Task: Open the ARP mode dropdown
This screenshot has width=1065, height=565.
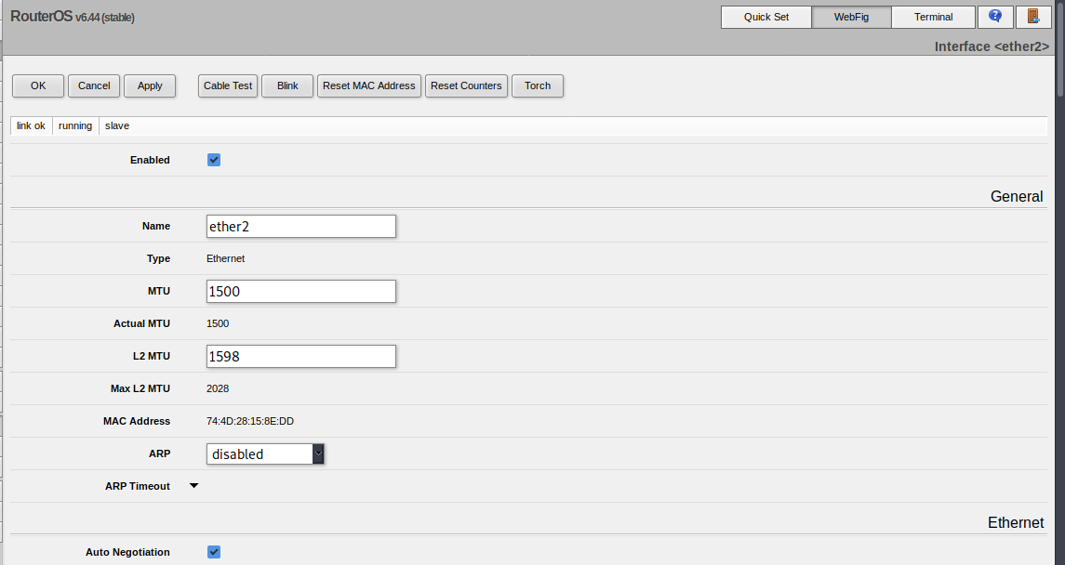Action: [x=265, y=453]
